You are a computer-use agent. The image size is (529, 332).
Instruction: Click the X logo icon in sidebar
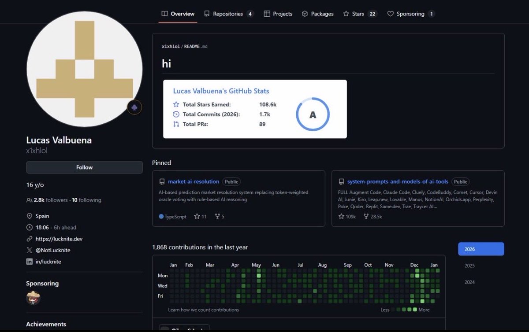pyautogui.click(x=30, y=250)
